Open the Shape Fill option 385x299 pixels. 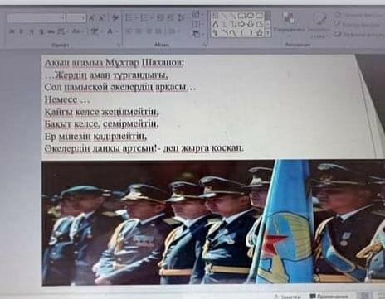tap(359, 15)
